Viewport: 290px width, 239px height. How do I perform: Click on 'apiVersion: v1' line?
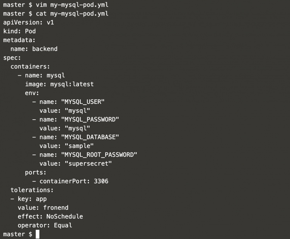point(29,22)
